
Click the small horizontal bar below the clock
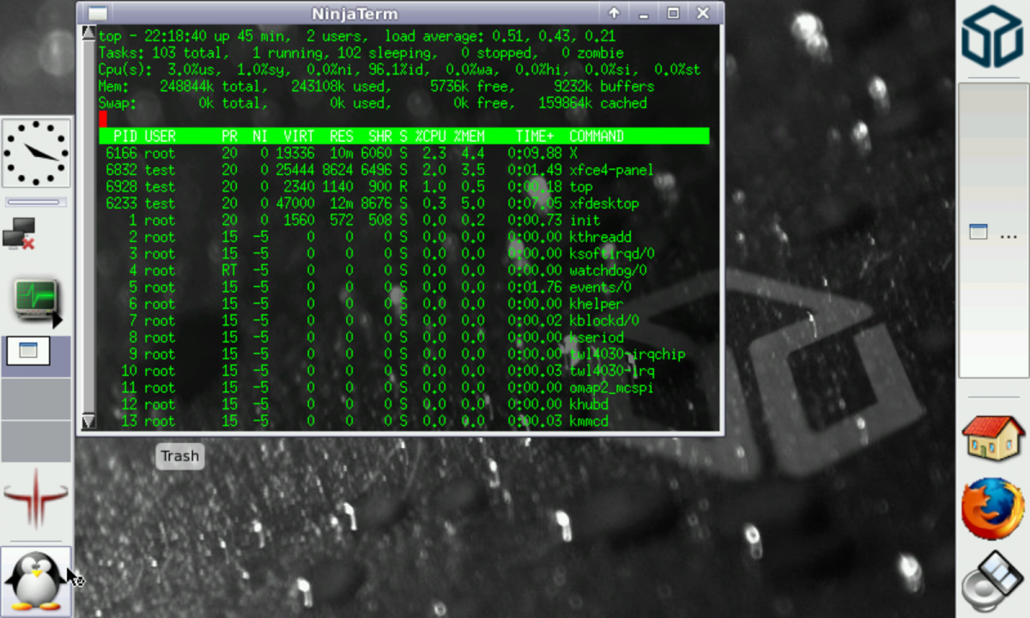pos(33,203)
